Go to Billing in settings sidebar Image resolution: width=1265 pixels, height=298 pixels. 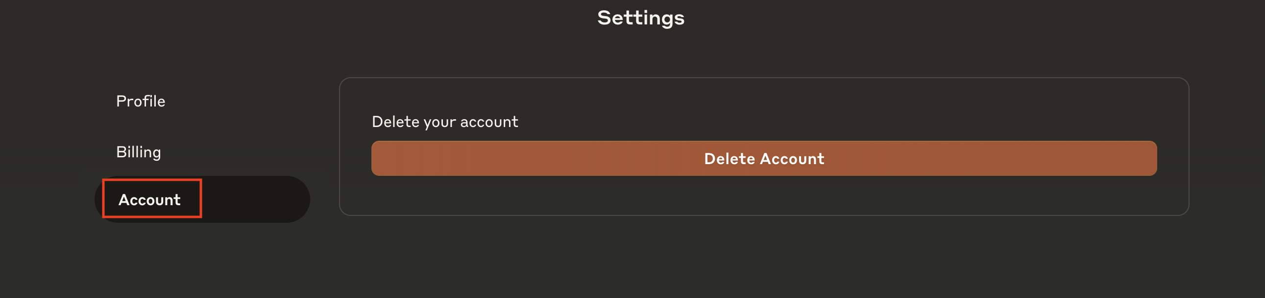click(139, 152)
